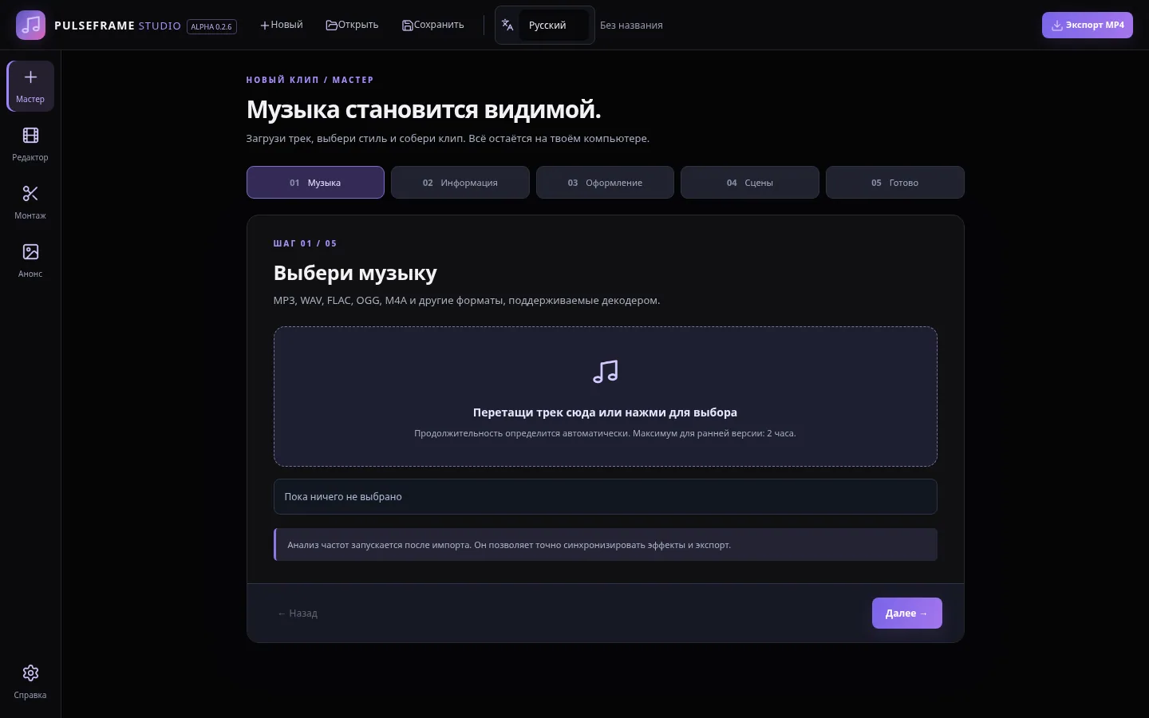The width and height of the screenshot is (1149, 718).
Task: Click the Назад button
Action: point(298,613)
